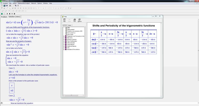The width and height of the screenshot is (199, 106).
Task: Switch to the Problem tab
Action: coord(4,17)
